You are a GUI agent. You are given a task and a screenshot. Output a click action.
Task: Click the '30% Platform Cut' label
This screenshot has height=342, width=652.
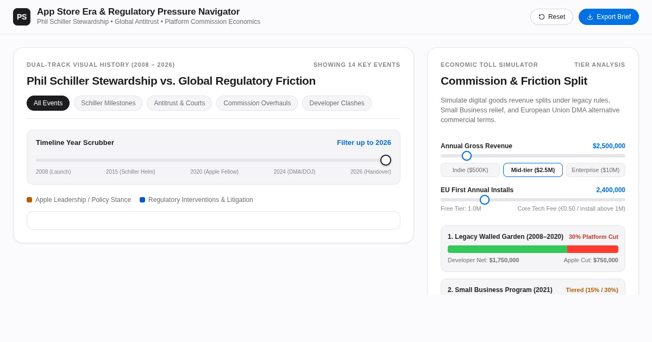click(593, 237)
